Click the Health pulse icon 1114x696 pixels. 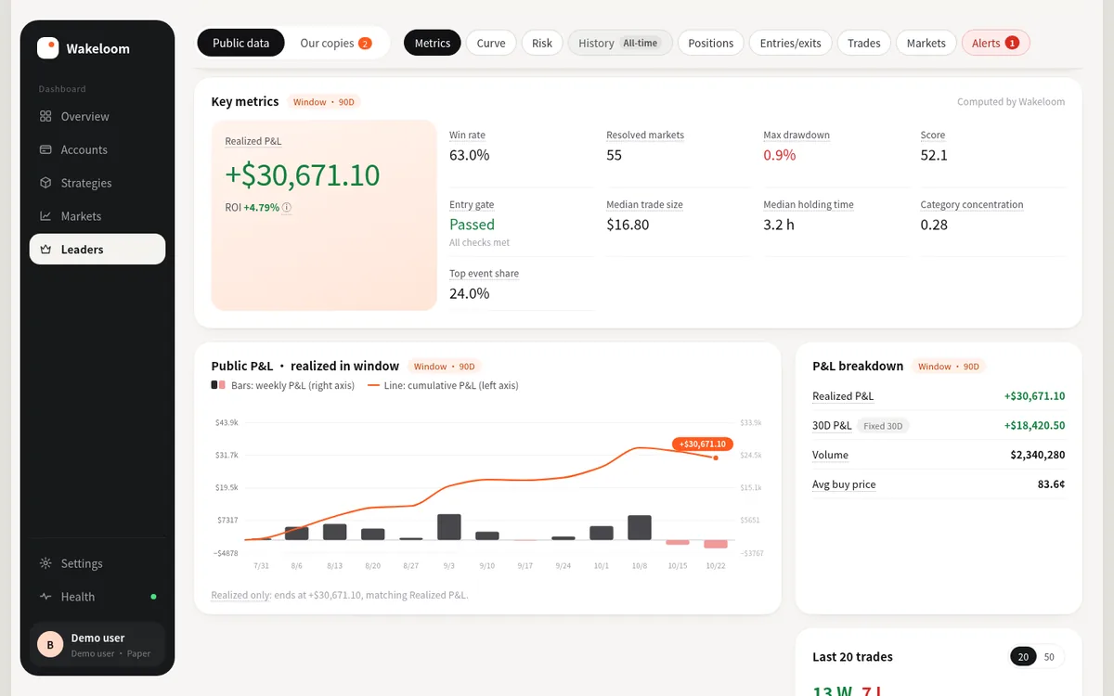point(45,597)
